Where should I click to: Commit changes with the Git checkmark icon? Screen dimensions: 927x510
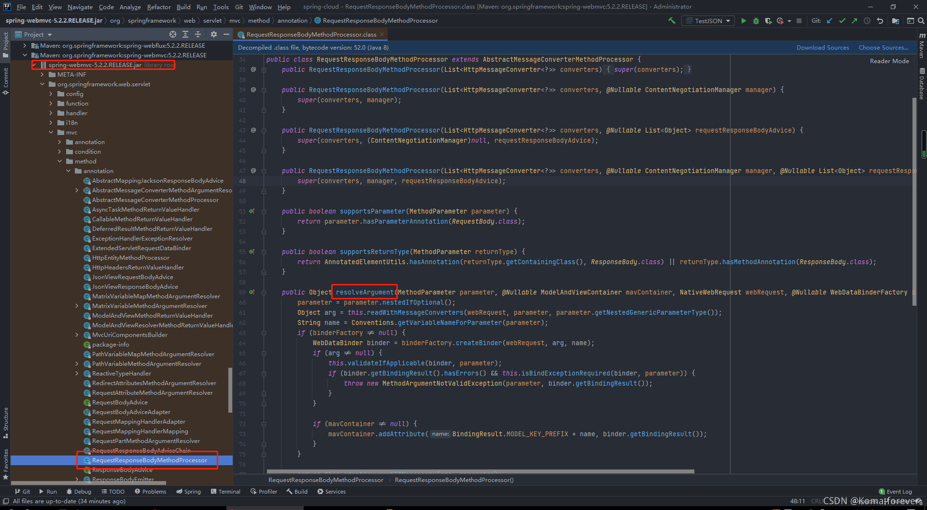[842, 21]
